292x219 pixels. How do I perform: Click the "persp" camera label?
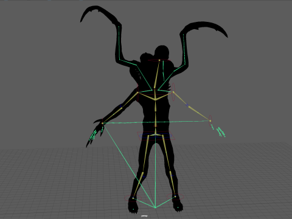[x=144, y=216]
